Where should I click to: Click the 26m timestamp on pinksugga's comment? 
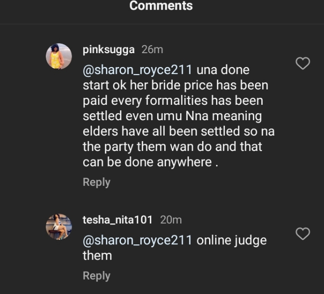[152, 50]
